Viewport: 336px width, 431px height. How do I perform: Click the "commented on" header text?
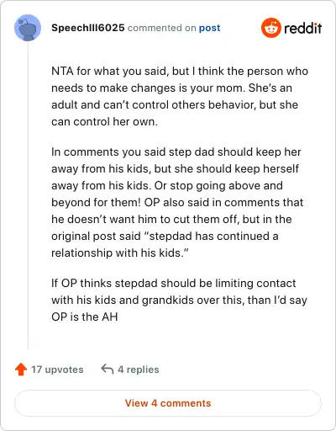coord(161,28)
